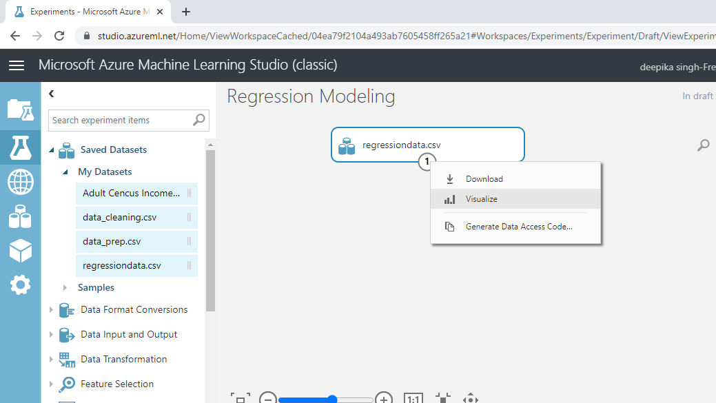Image resolution: width=716 pixels, height=403 pixels.
Task: Switch to the Experiments browser tab
Action: [89, 12]
